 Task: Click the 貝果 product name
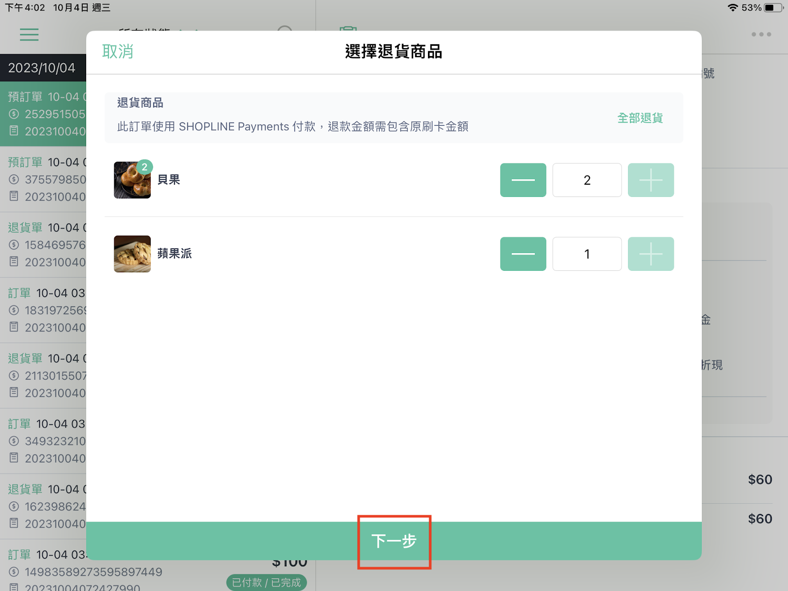coord(169,180)
